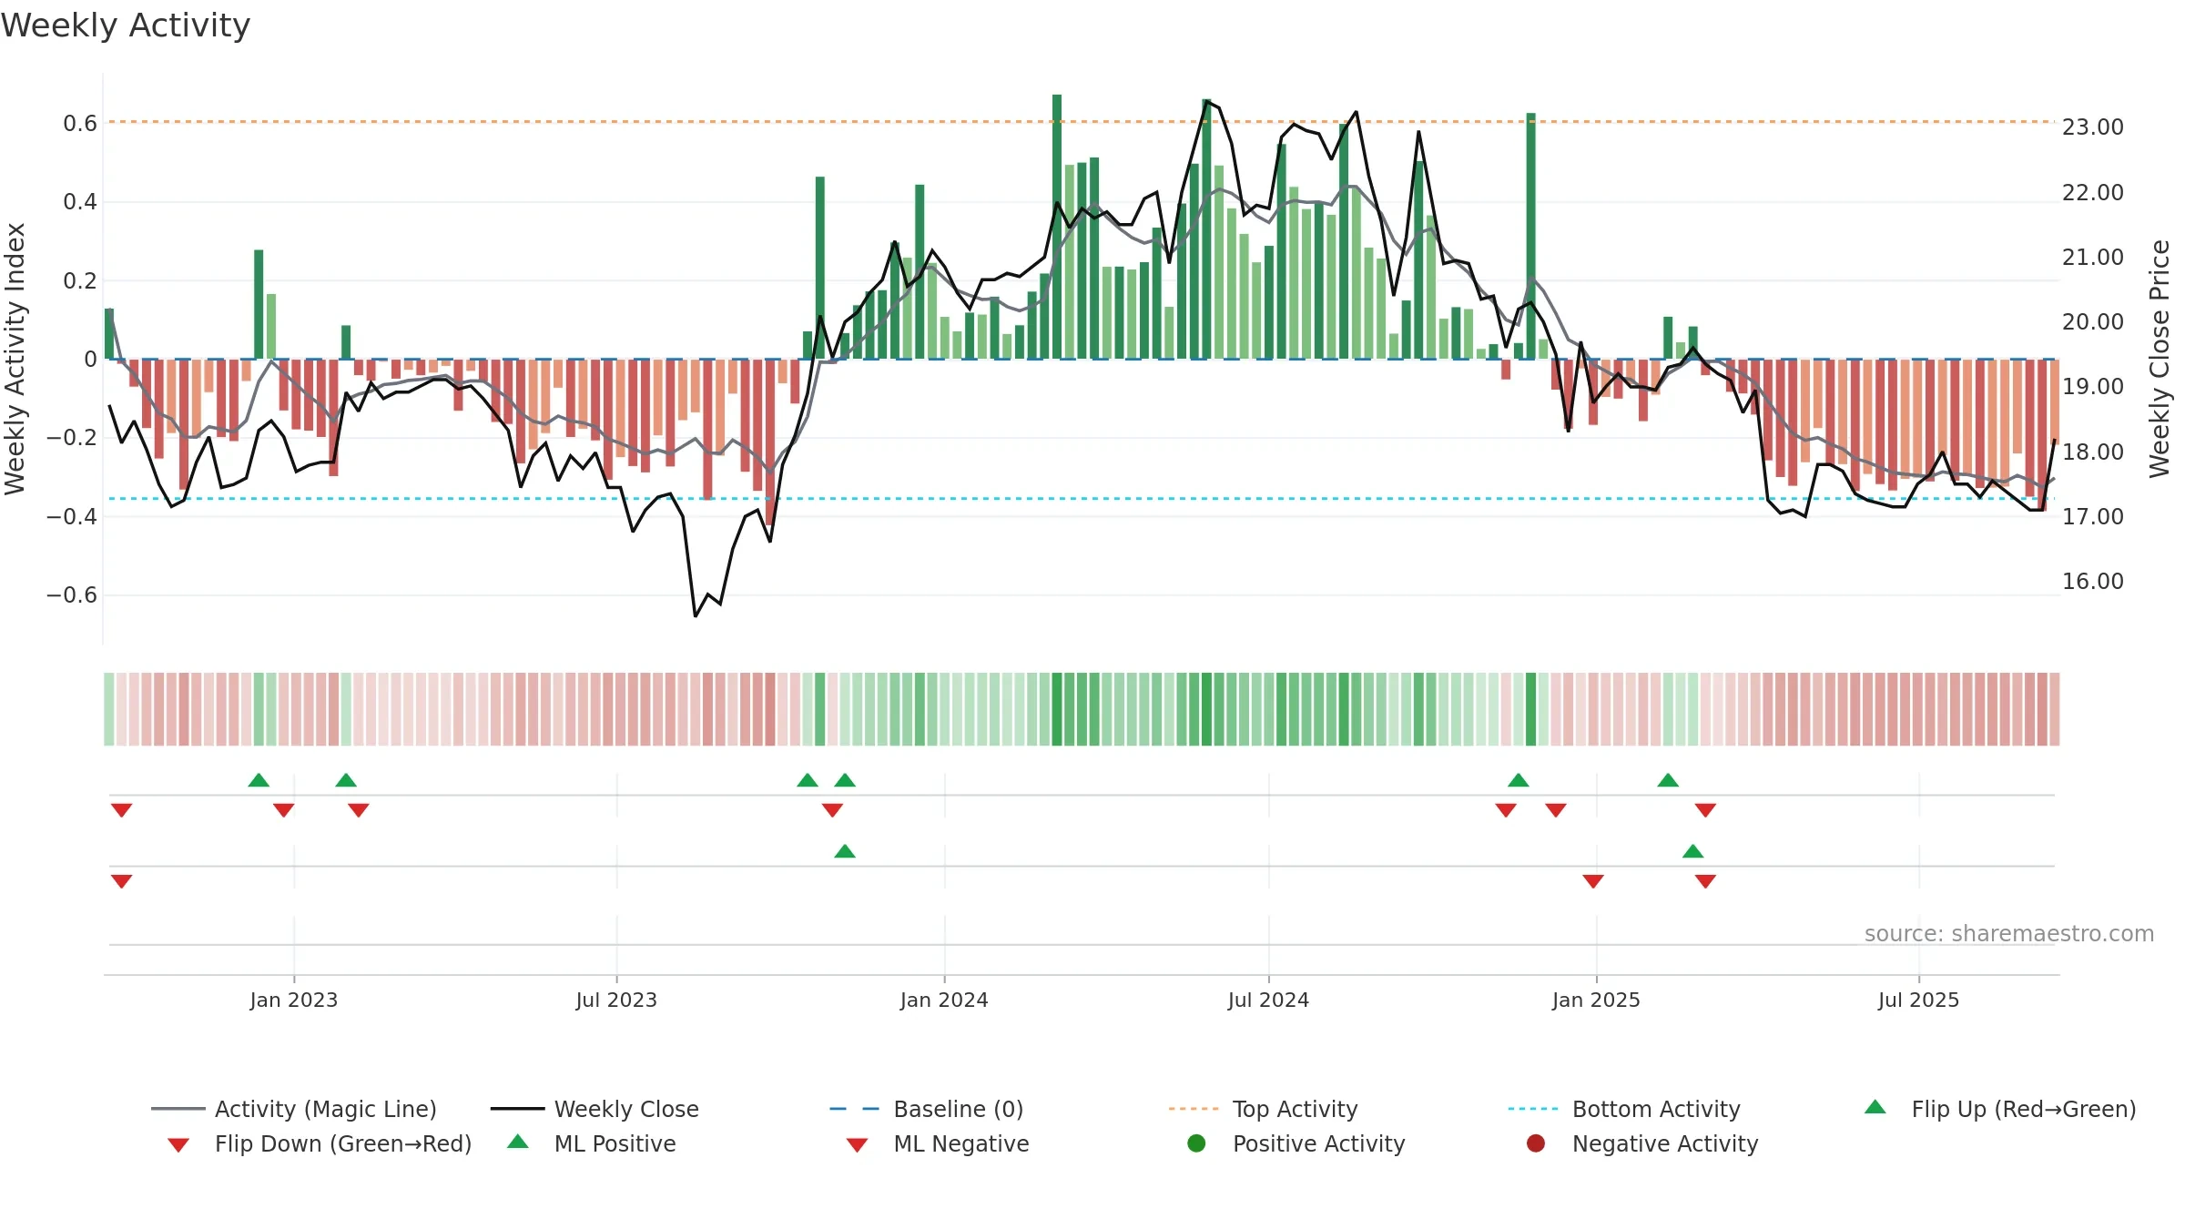Screen dimensions: 2185x1229
Task: Click the 19.00 price axis label
Action: tap(2093, 386)
